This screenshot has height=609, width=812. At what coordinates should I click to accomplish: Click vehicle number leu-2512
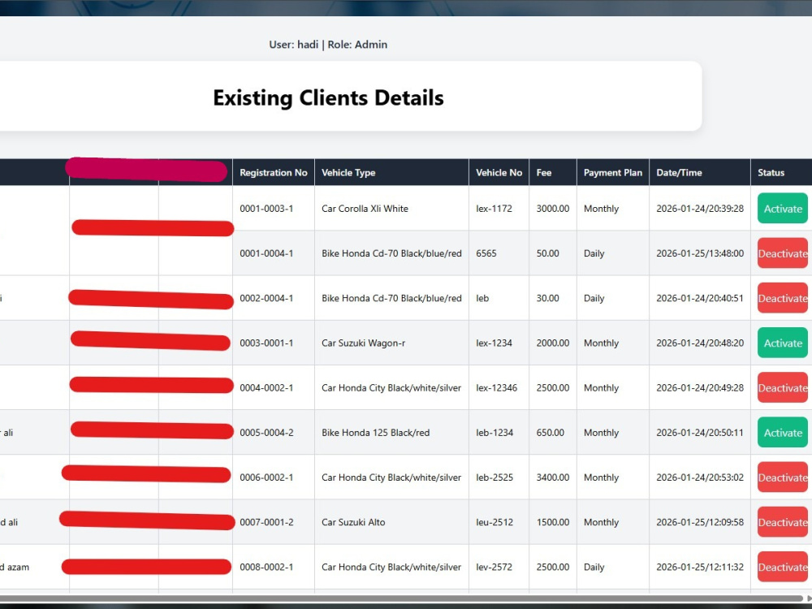tap(495, 522)
